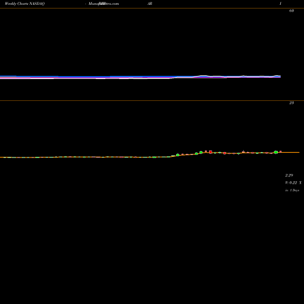
Task: Click the volume text 'V: 0.22 X'
Action: coord(293,183)
